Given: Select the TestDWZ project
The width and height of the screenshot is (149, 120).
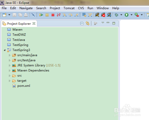Looking at the screenshot, I should pos(19,35).
